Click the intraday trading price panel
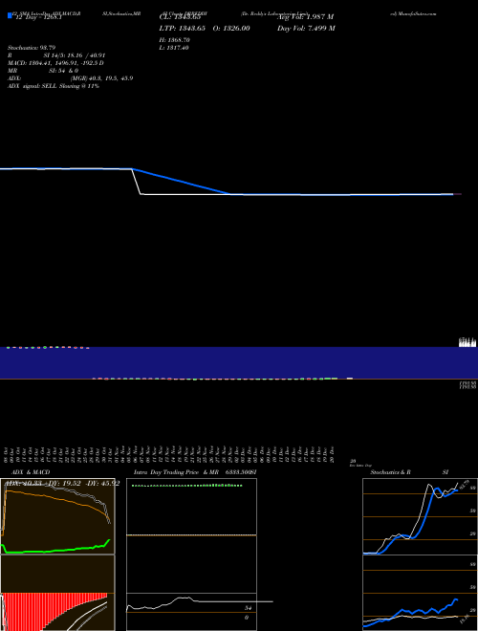 (191, 535)
